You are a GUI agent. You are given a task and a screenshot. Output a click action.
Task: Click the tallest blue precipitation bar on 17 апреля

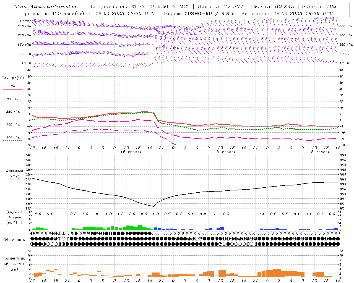pos(222,228)
